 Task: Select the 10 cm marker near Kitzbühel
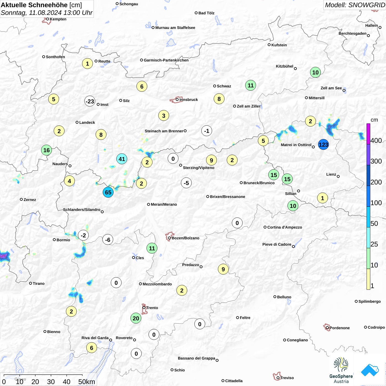(x=315, y=72)
